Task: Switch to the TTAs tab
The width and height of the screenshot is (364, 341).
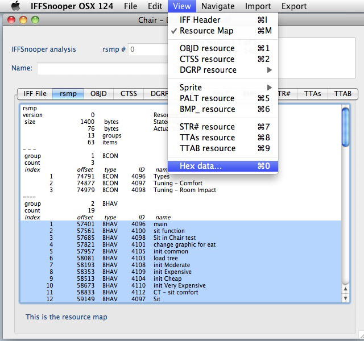Action: [312, 94]
